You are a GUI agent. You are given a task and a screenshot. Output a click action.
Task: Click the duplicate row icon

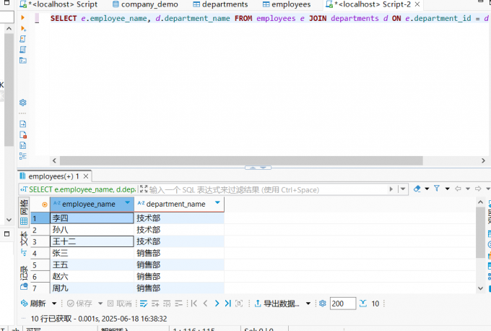(167, 304)
